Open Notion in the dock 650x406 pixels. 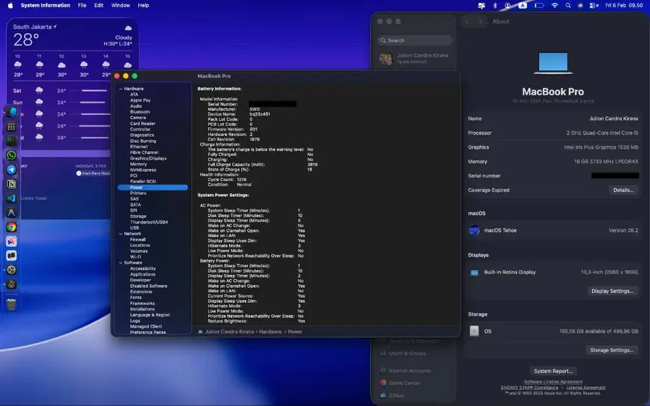(x=11, y=184)
